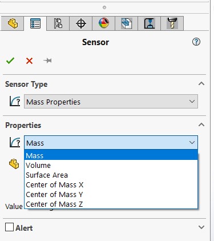This screenshot has height=241, width=214.
Task: Enable the Alert checkbox
Action: [x=9, y=227]
